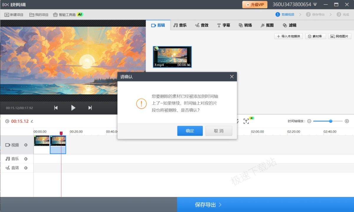Play the preview video
Viewport: 354px width, 212px height.
[x=73, y=108]
